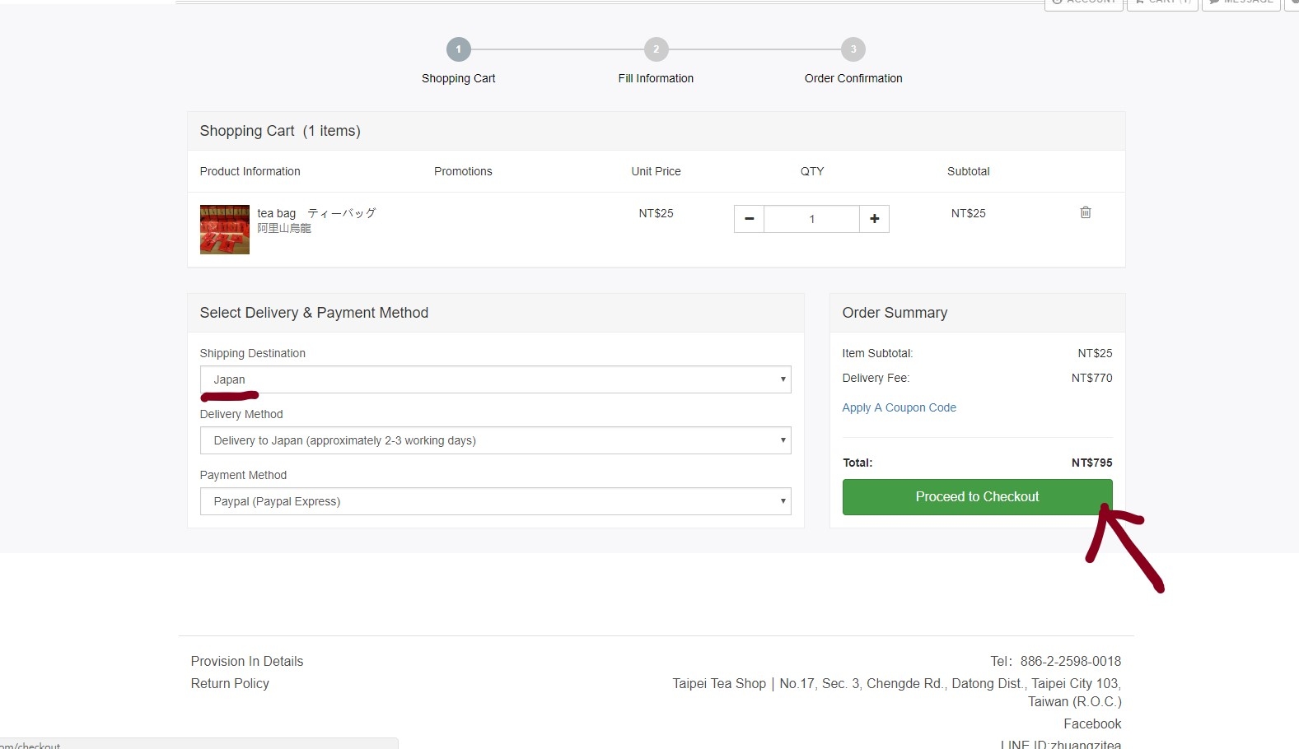Visit the Facebook footer link

pyautogui.click(x=1091, y=723)
